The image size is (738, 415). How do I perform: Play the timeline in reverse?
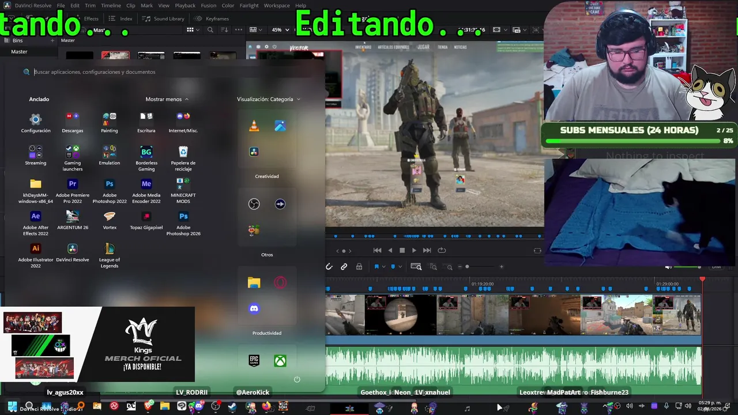click(390, 250)
